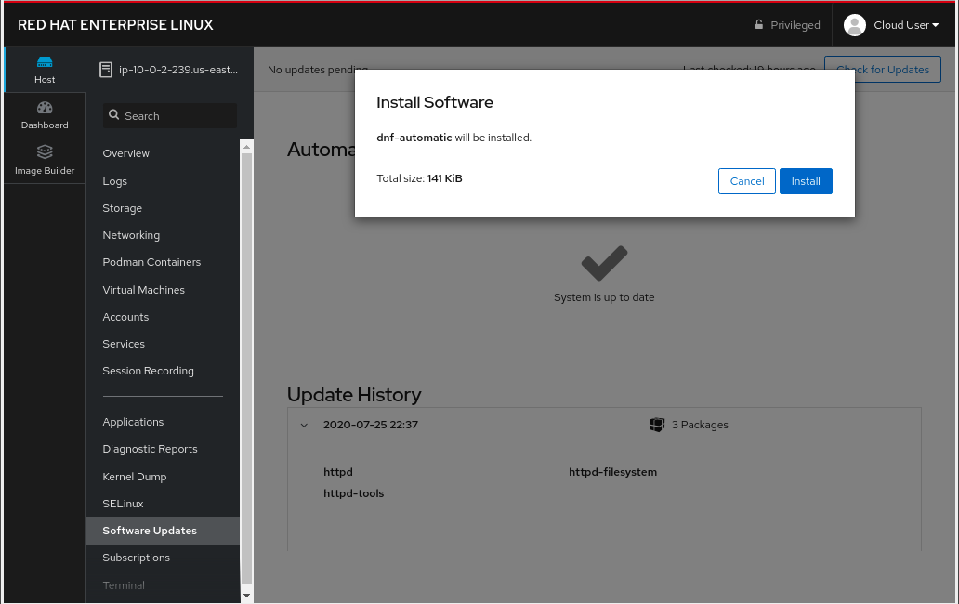This screenshot has height=604, width=959.
Task: Open Logs in the sidebar
Action: point(115,181)
